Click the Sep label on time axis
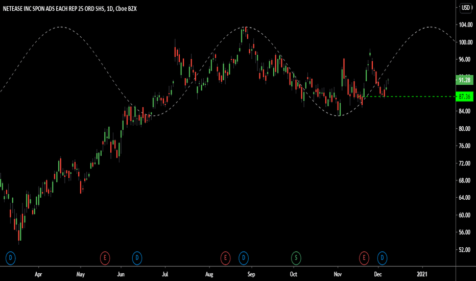Viewport: 476px width, 281px height. pos(251,274)
